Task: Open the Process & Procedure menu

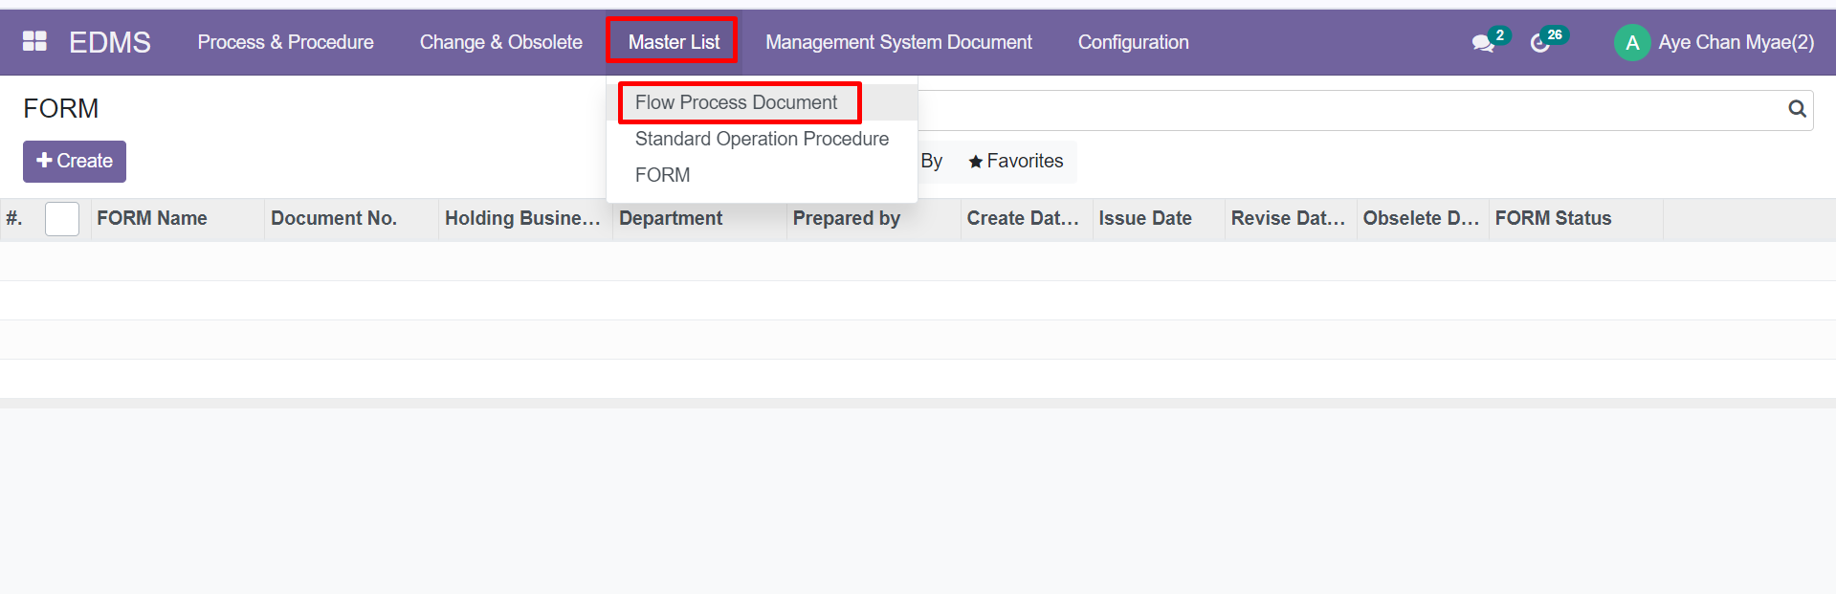Action: 285,42
